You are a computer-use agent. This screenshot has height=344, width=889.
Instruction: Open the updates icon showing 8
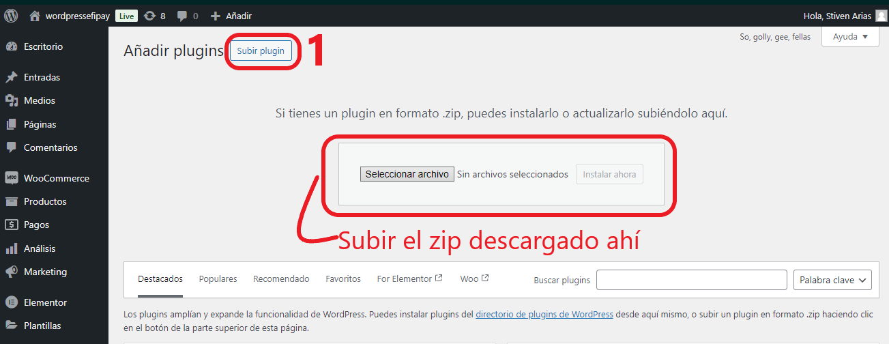[x=150, y=16]
